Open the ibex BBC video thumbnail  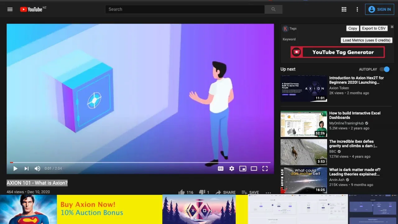pos(303,152)
